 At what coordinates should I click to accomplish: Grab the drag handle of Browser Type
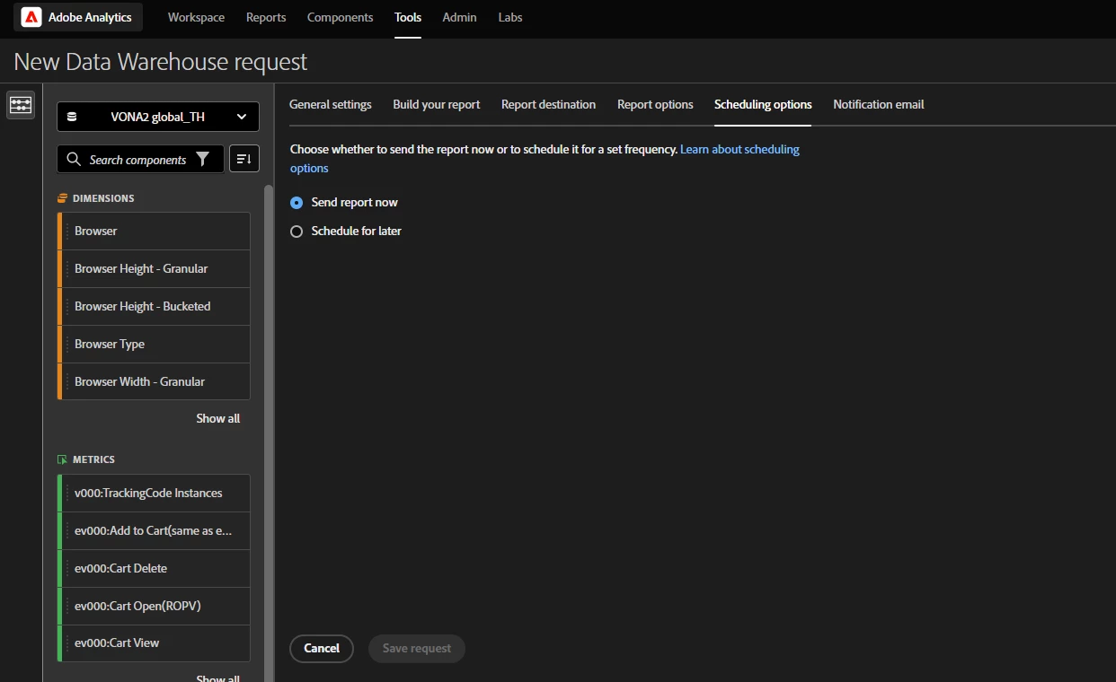tap(66, 344)
